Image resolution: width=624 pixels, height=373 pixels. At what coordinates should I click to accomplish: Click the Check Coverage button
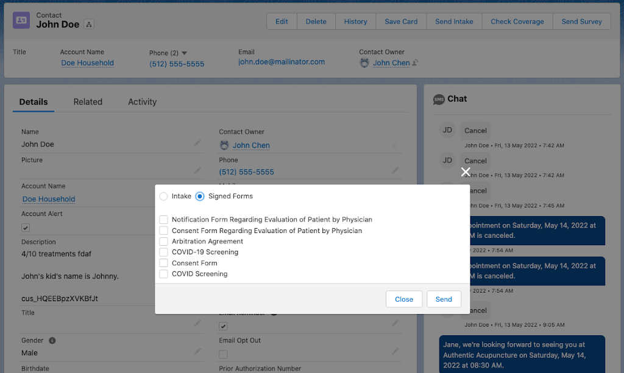point(517,21)
